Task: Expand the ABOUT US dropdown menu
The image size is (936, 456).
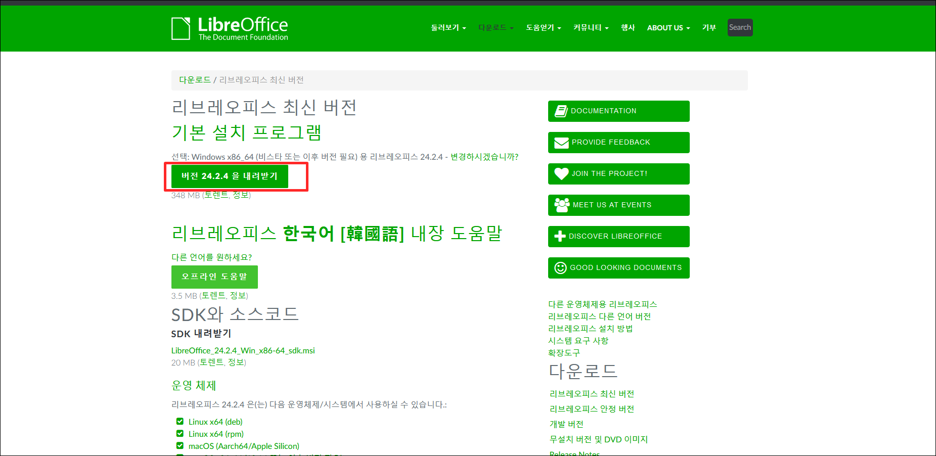Action: [668, 28]
